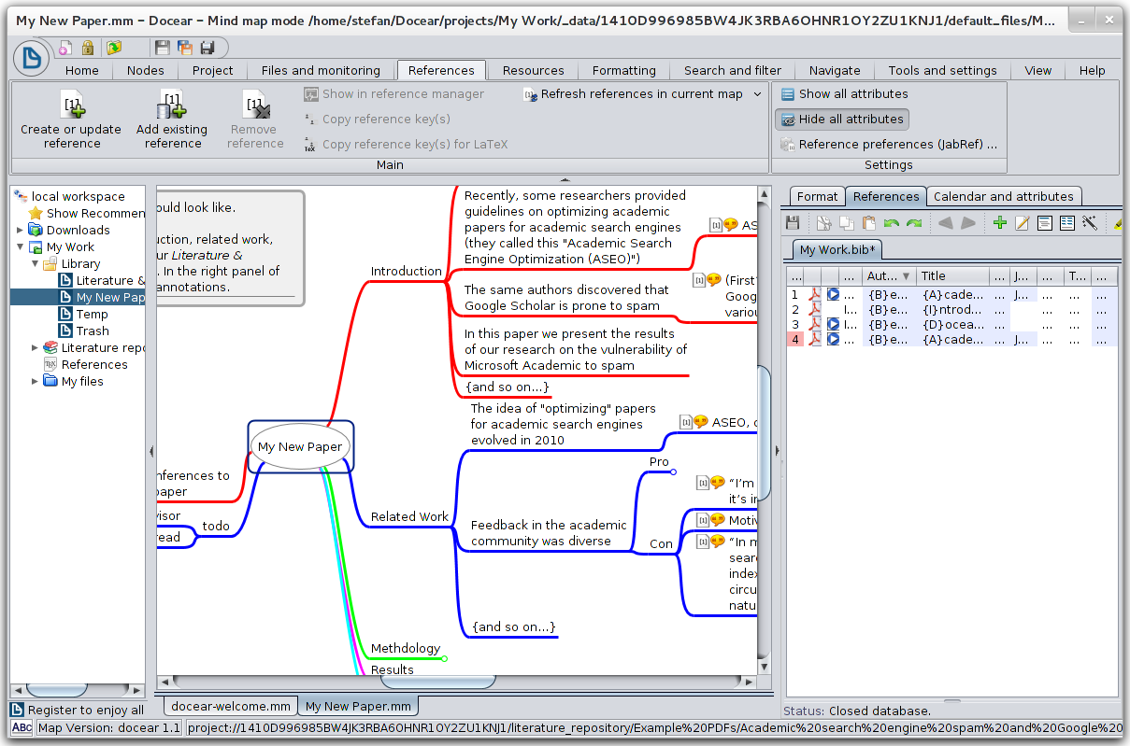Viewport: 1130px width, 746px height.
Task: Paste an entry in the References panel toolbar
Action: (x=868, y=223)
